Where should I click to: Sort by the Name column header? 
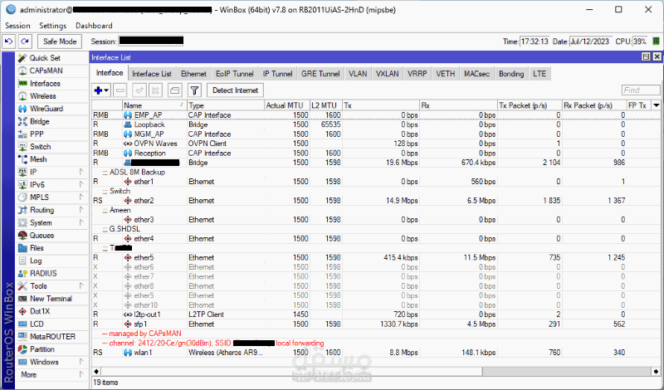154,105
